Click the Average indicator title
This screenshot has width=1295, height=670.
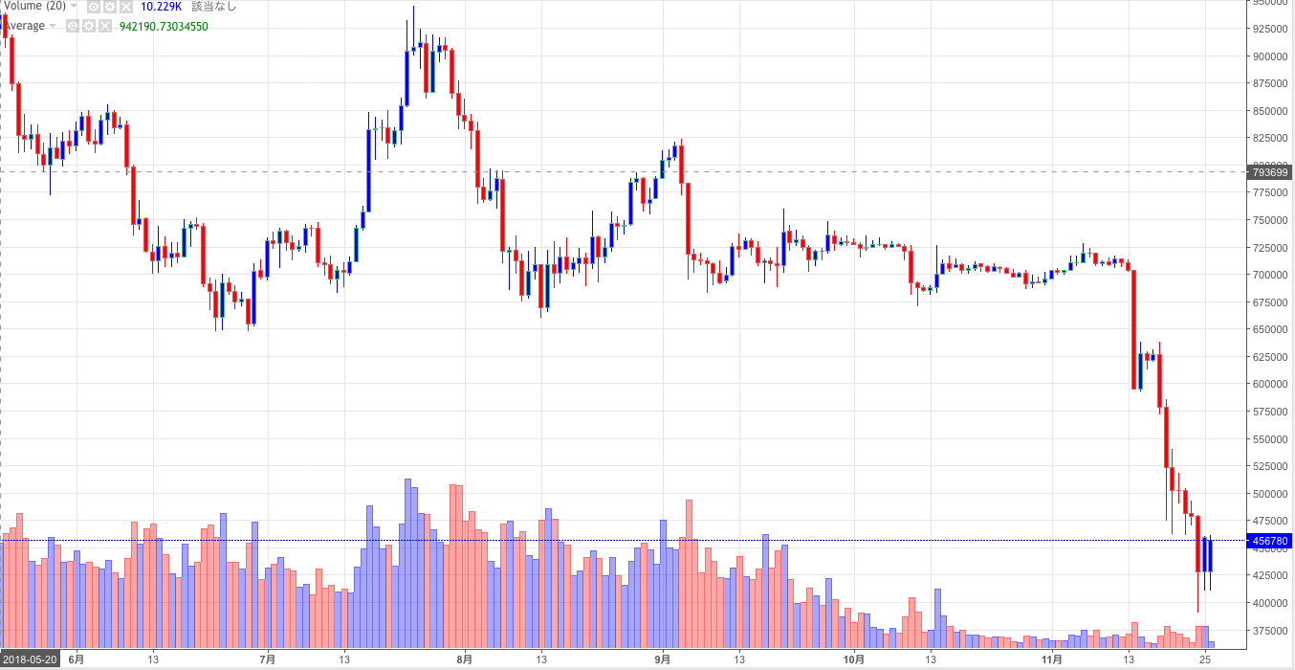[x=23, y=26]
